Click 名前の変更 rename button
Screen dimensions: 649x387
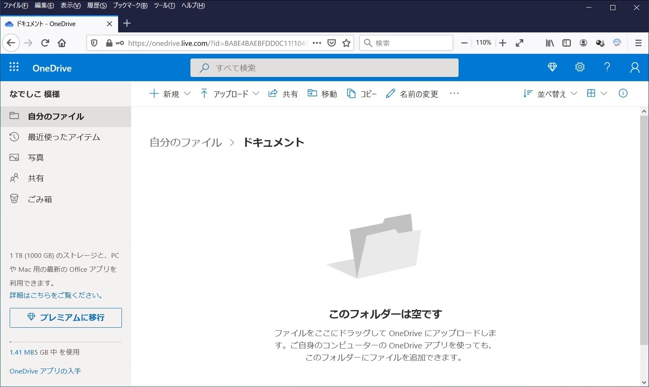click(412, 94)
